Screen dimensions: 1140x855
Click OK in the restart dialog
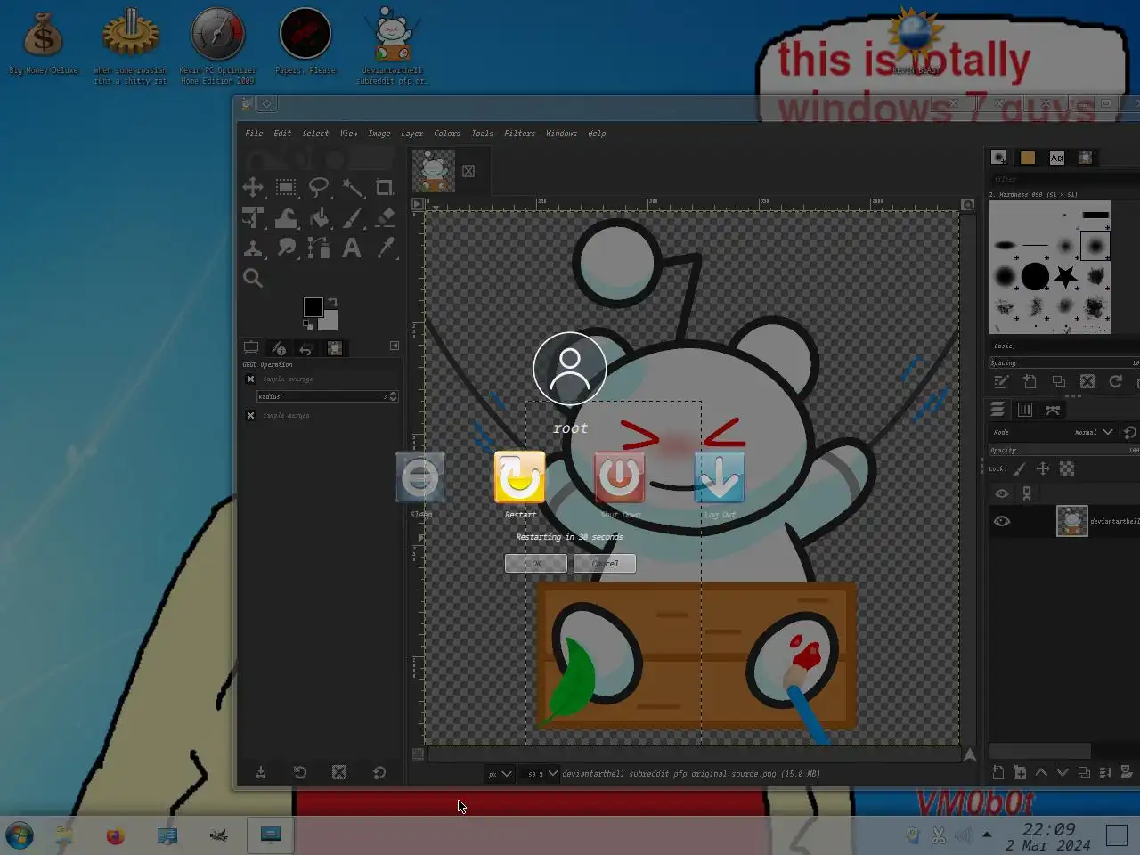(535, 563)
